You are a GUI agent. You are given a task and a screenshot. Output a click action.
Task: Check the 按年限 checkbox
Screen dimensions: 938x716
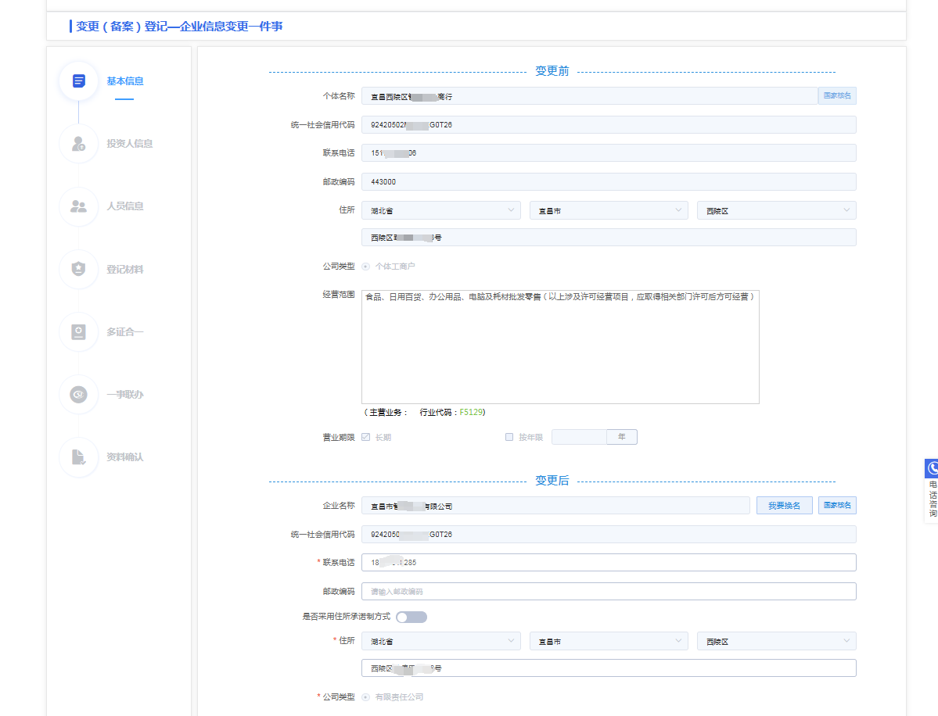tap(509, 438)
